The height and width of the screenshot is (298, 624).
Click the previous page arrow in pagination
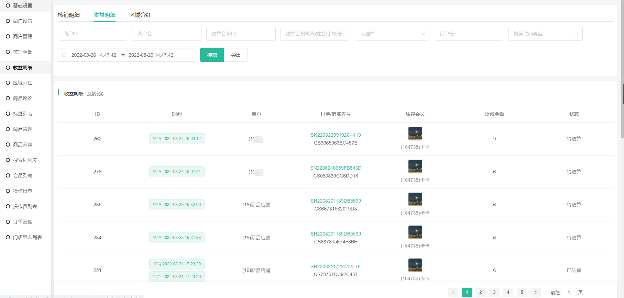pyautogui.click(x=453, y=293)
